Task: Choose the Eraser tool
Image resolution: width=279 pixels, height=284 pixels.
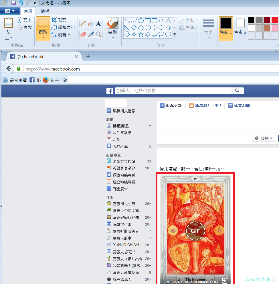Action: (x=83, y=34)
